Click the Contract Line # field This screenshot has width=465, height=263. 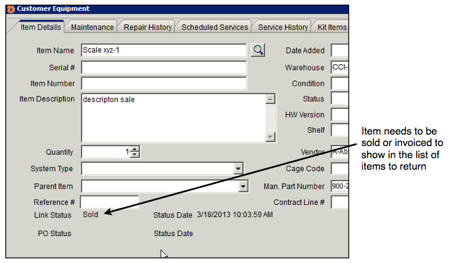(x=340, y=202)
